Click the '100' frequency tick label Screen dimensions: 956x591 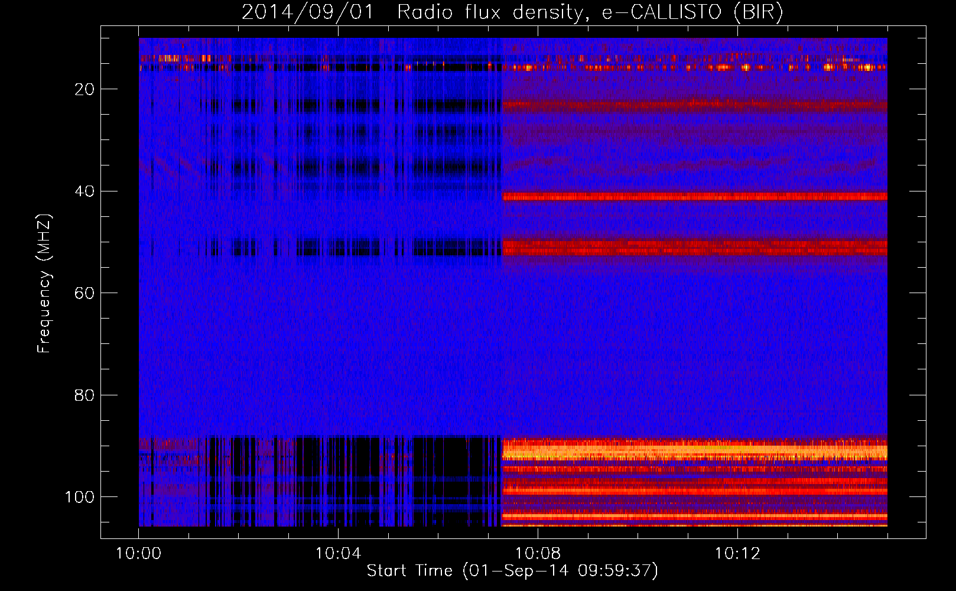[x=80, y=497]
